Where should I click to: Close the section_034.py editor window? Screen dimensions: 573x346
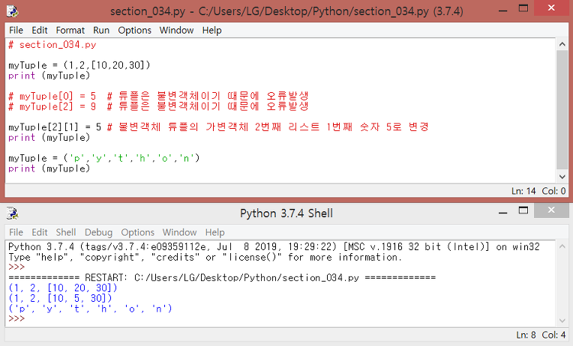pyautogui.click(x=551, y=7)
